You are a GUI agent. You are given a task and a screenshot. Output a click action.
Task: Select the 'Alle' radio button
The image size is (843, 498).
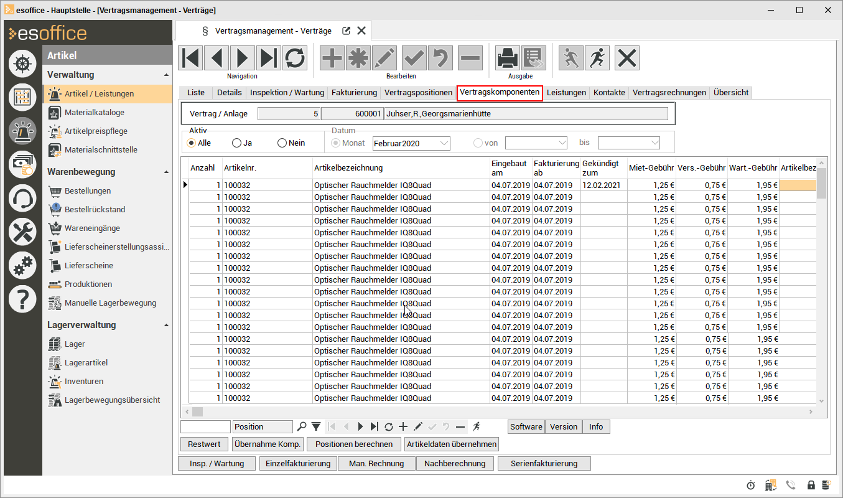point(192,143)
